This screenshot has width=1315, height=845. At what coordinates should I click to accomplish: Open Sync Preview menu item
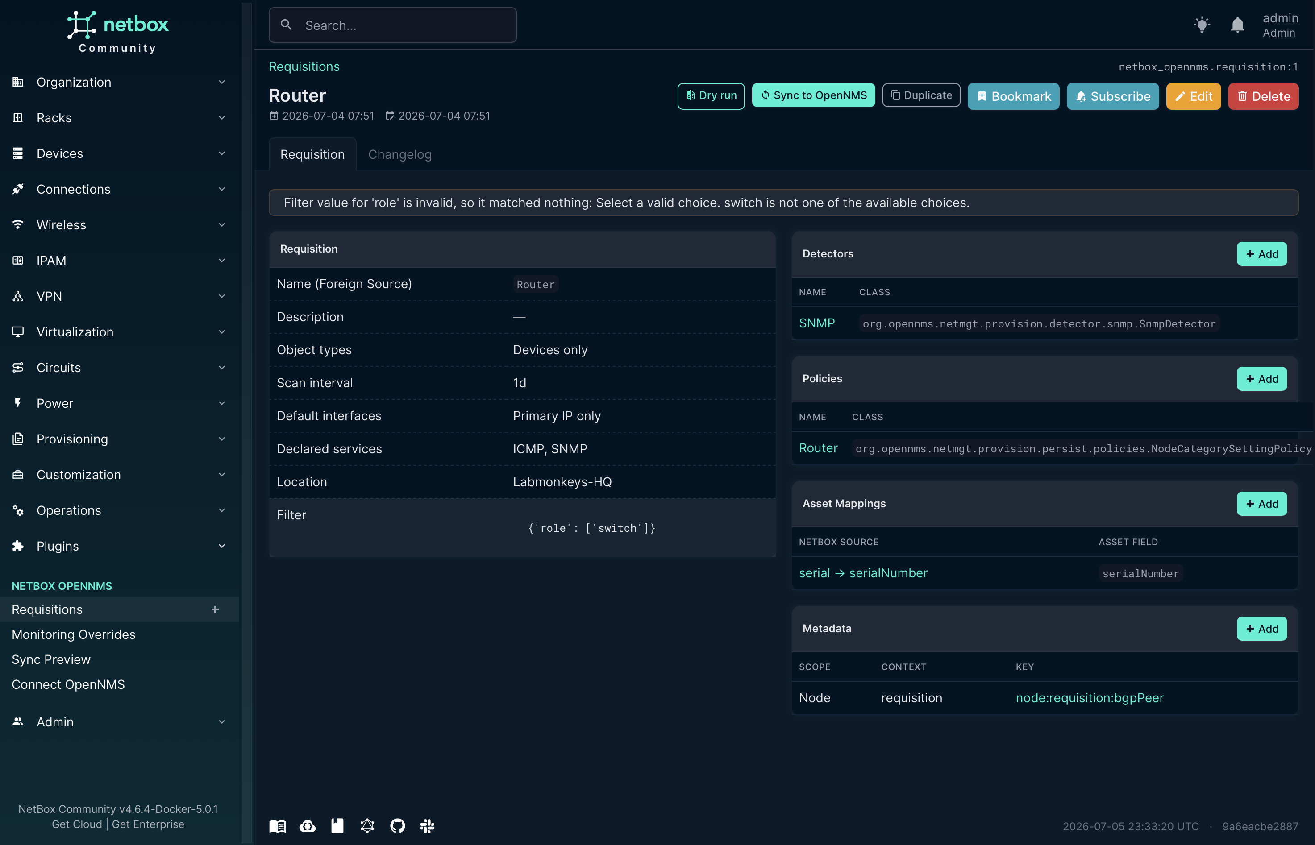(51, 659)
